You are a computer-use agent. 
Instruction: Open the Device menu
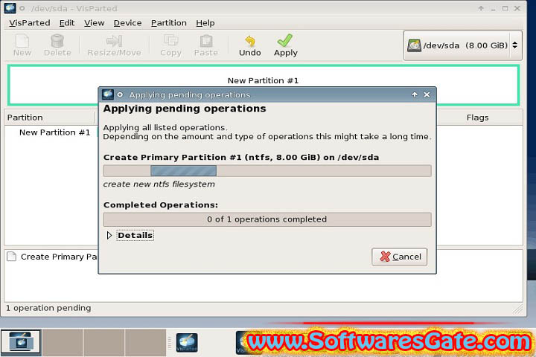click(127, 23)
